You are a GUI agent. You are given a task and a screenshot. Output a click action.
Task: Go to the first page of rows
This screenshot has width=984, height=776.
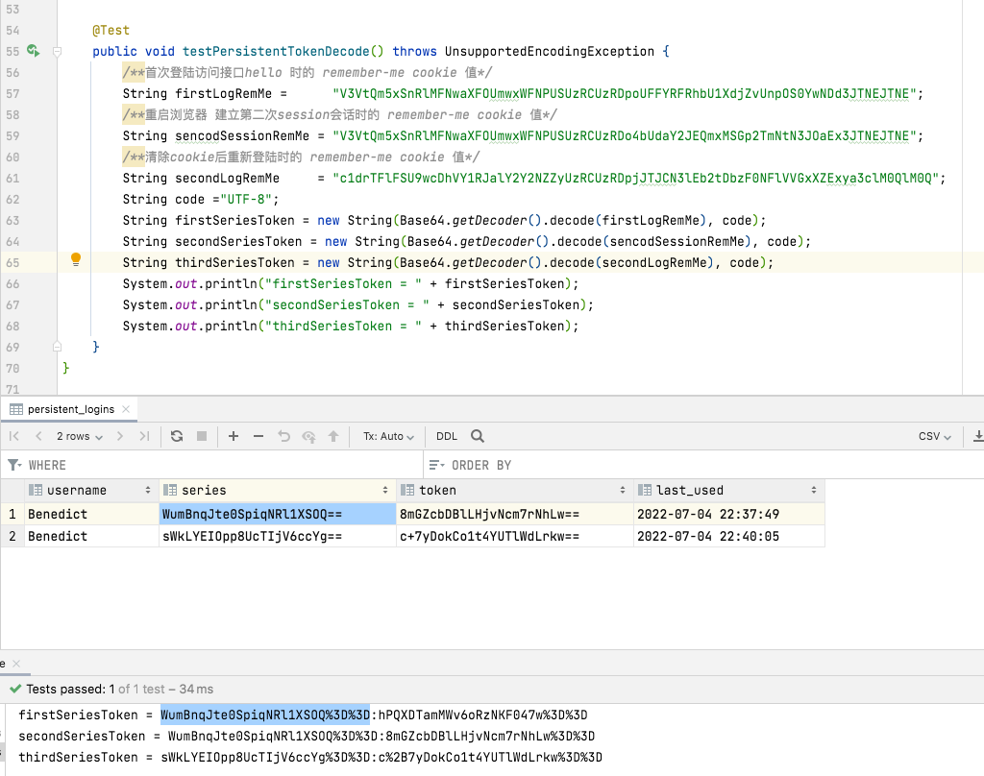tap(14, 436)
